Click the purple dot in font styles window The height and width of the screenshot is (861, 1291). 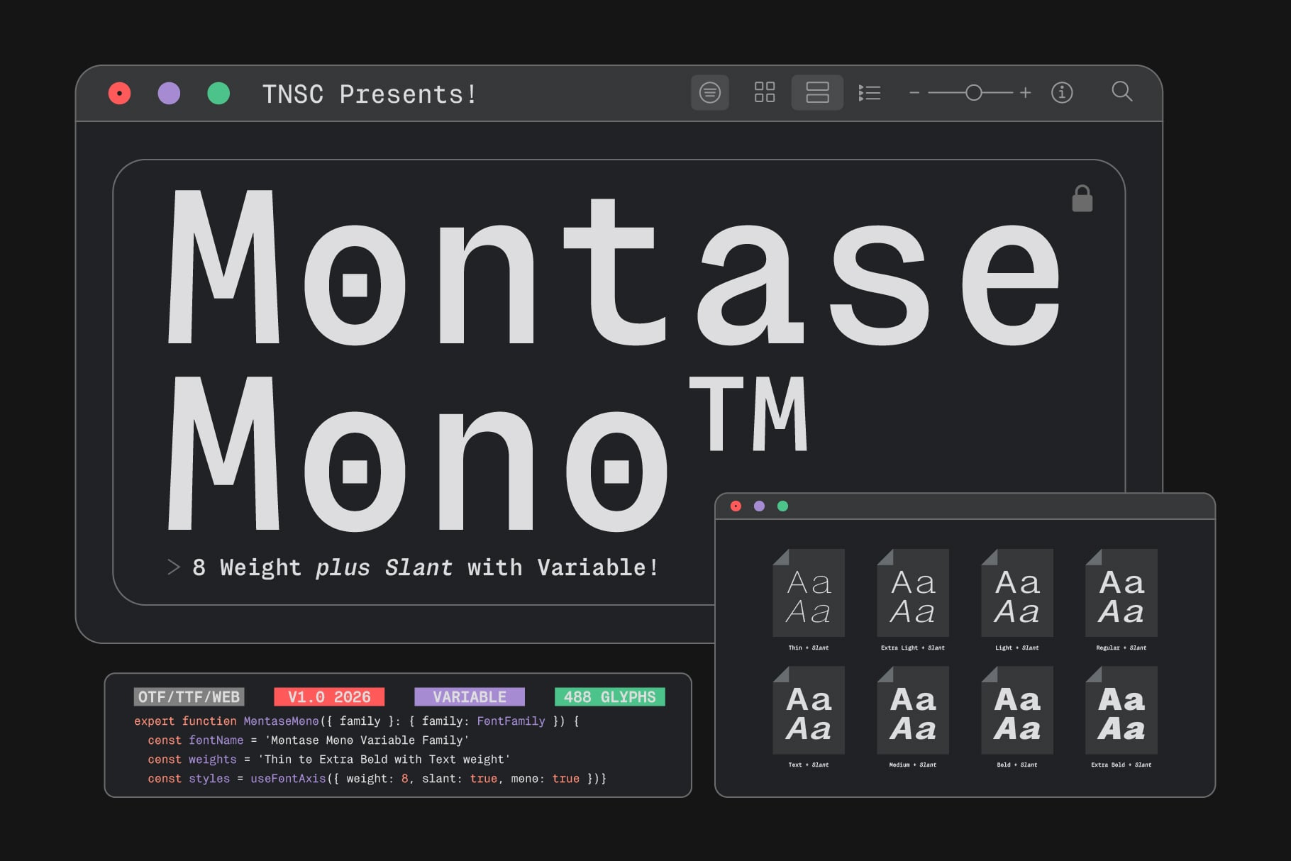pos(759,506)
